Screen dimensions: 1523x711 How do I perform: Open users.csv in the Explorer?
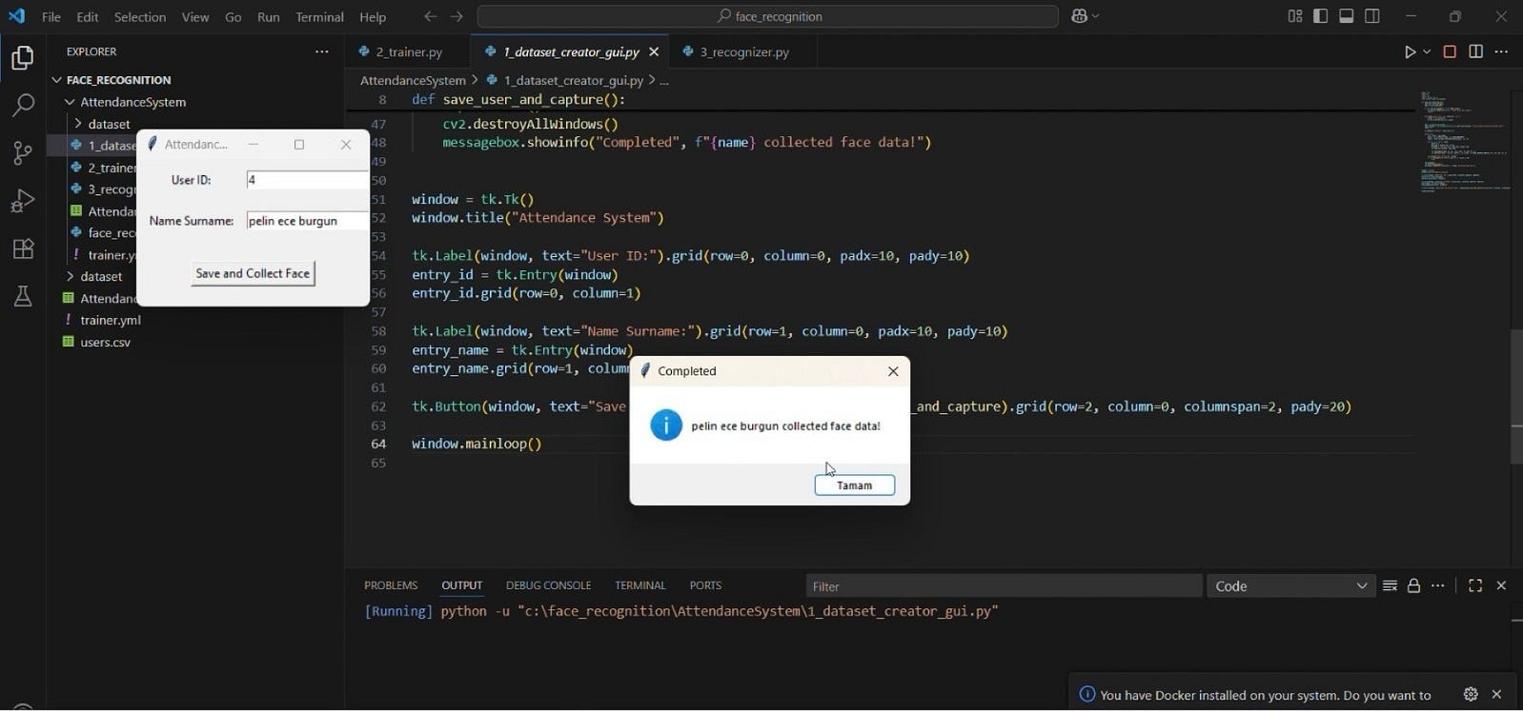[x=105, y=342]
